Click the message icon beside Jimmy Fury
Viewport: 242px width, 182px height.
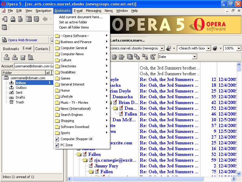(x=91, y=166)
